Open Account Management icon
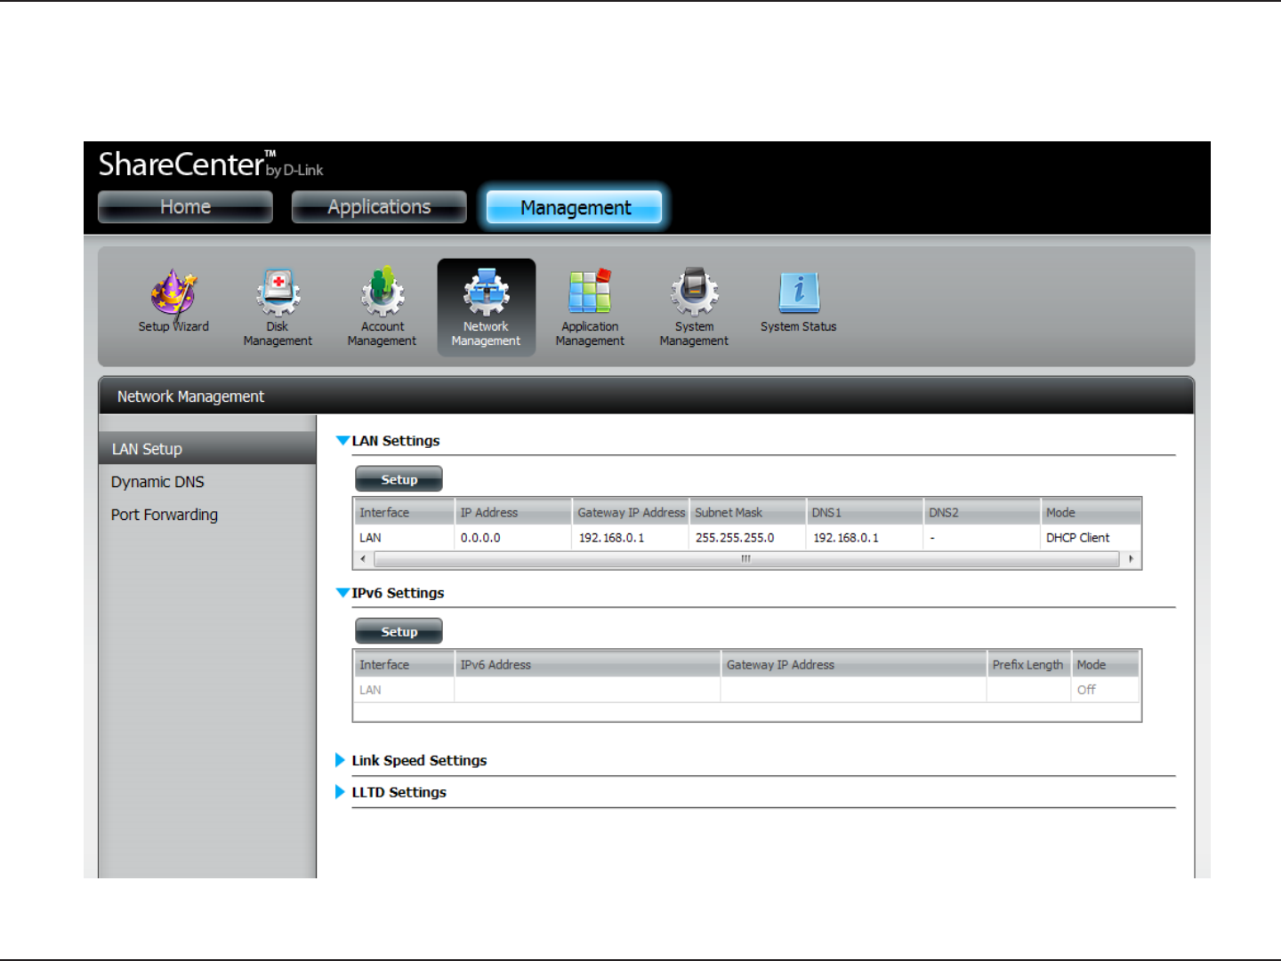The width and height of the screenshot is (1281, 961). point(382,308)
